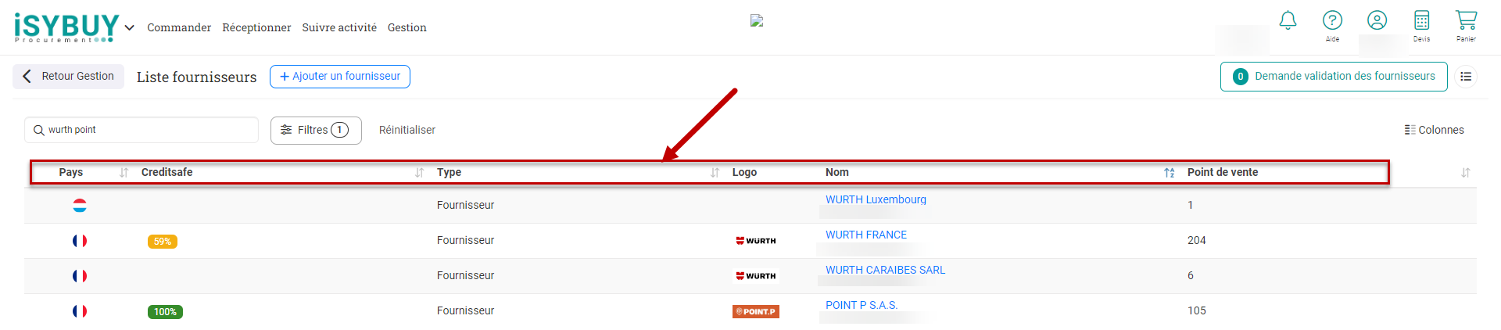Expand the dropdown arrow next to iSYBUY logo
1501x330 pixels.
[130, 27]
